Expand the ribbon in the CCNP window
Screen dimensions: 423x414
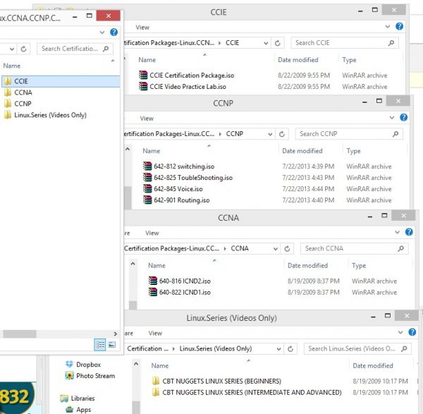[x=392, y=118]
